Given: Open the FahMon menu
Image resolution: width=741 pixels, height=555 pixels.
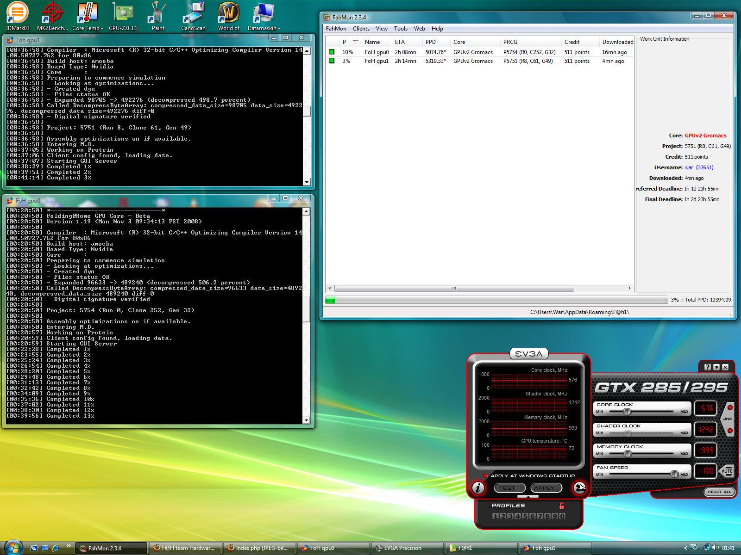Looking at the screenshot, I should click(336, 29).
